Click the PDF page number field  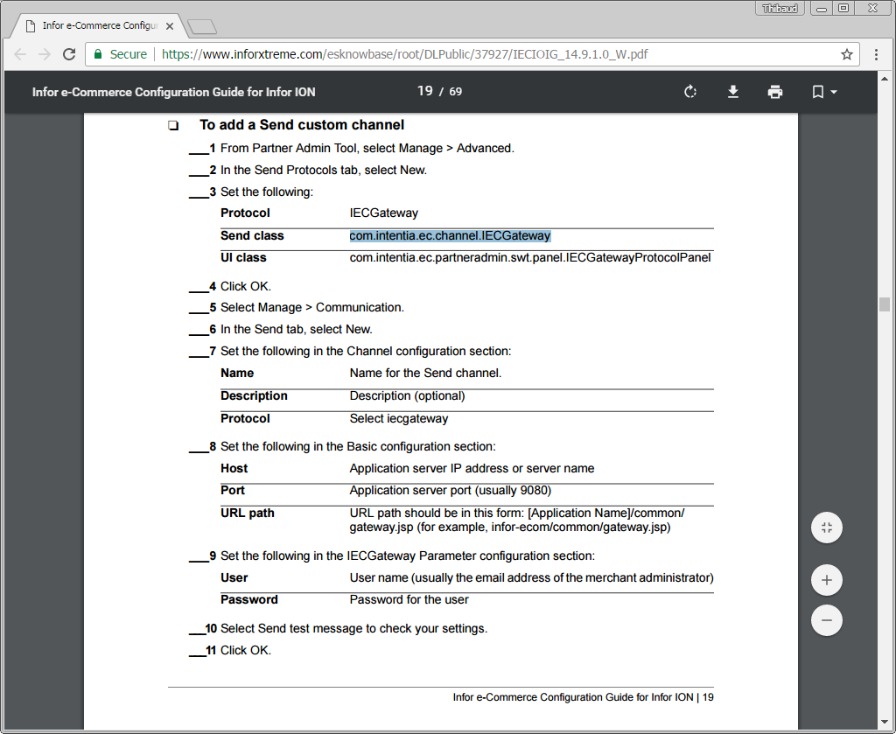click(425, 92)
